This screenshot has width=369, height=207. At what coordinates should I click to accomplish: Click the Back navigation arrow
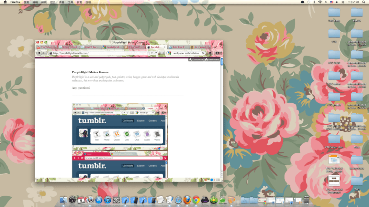39,53
